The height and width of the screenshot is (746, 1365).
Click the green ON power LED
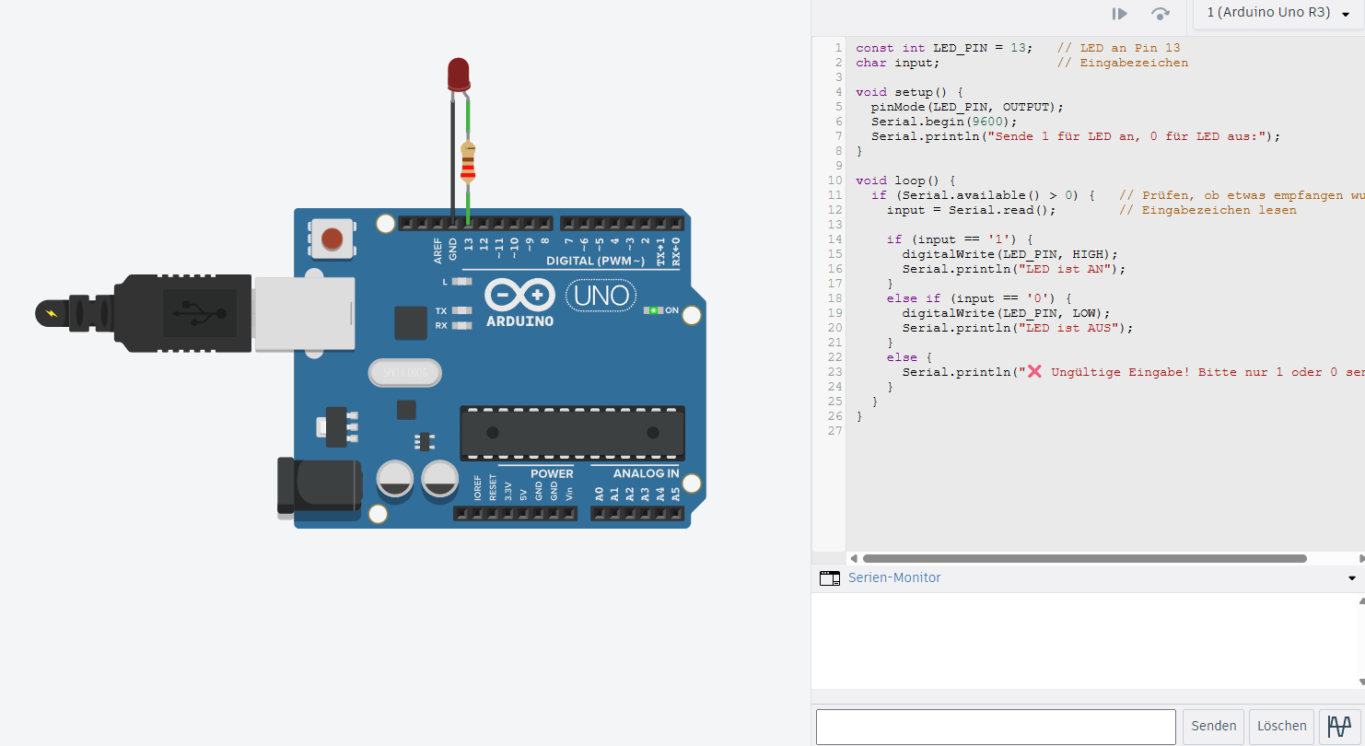point(653,310)
